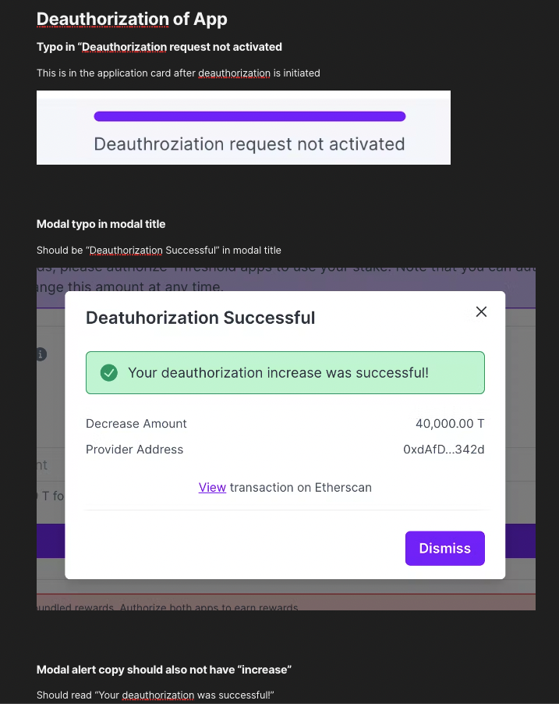Select the 40,000.00 T decrease amount value
This screenshot has width=559, height=704.
(450, 424)
